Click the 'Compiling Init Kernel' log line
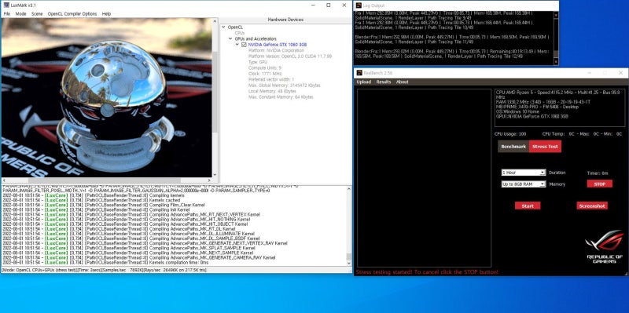 coord(96,209)
